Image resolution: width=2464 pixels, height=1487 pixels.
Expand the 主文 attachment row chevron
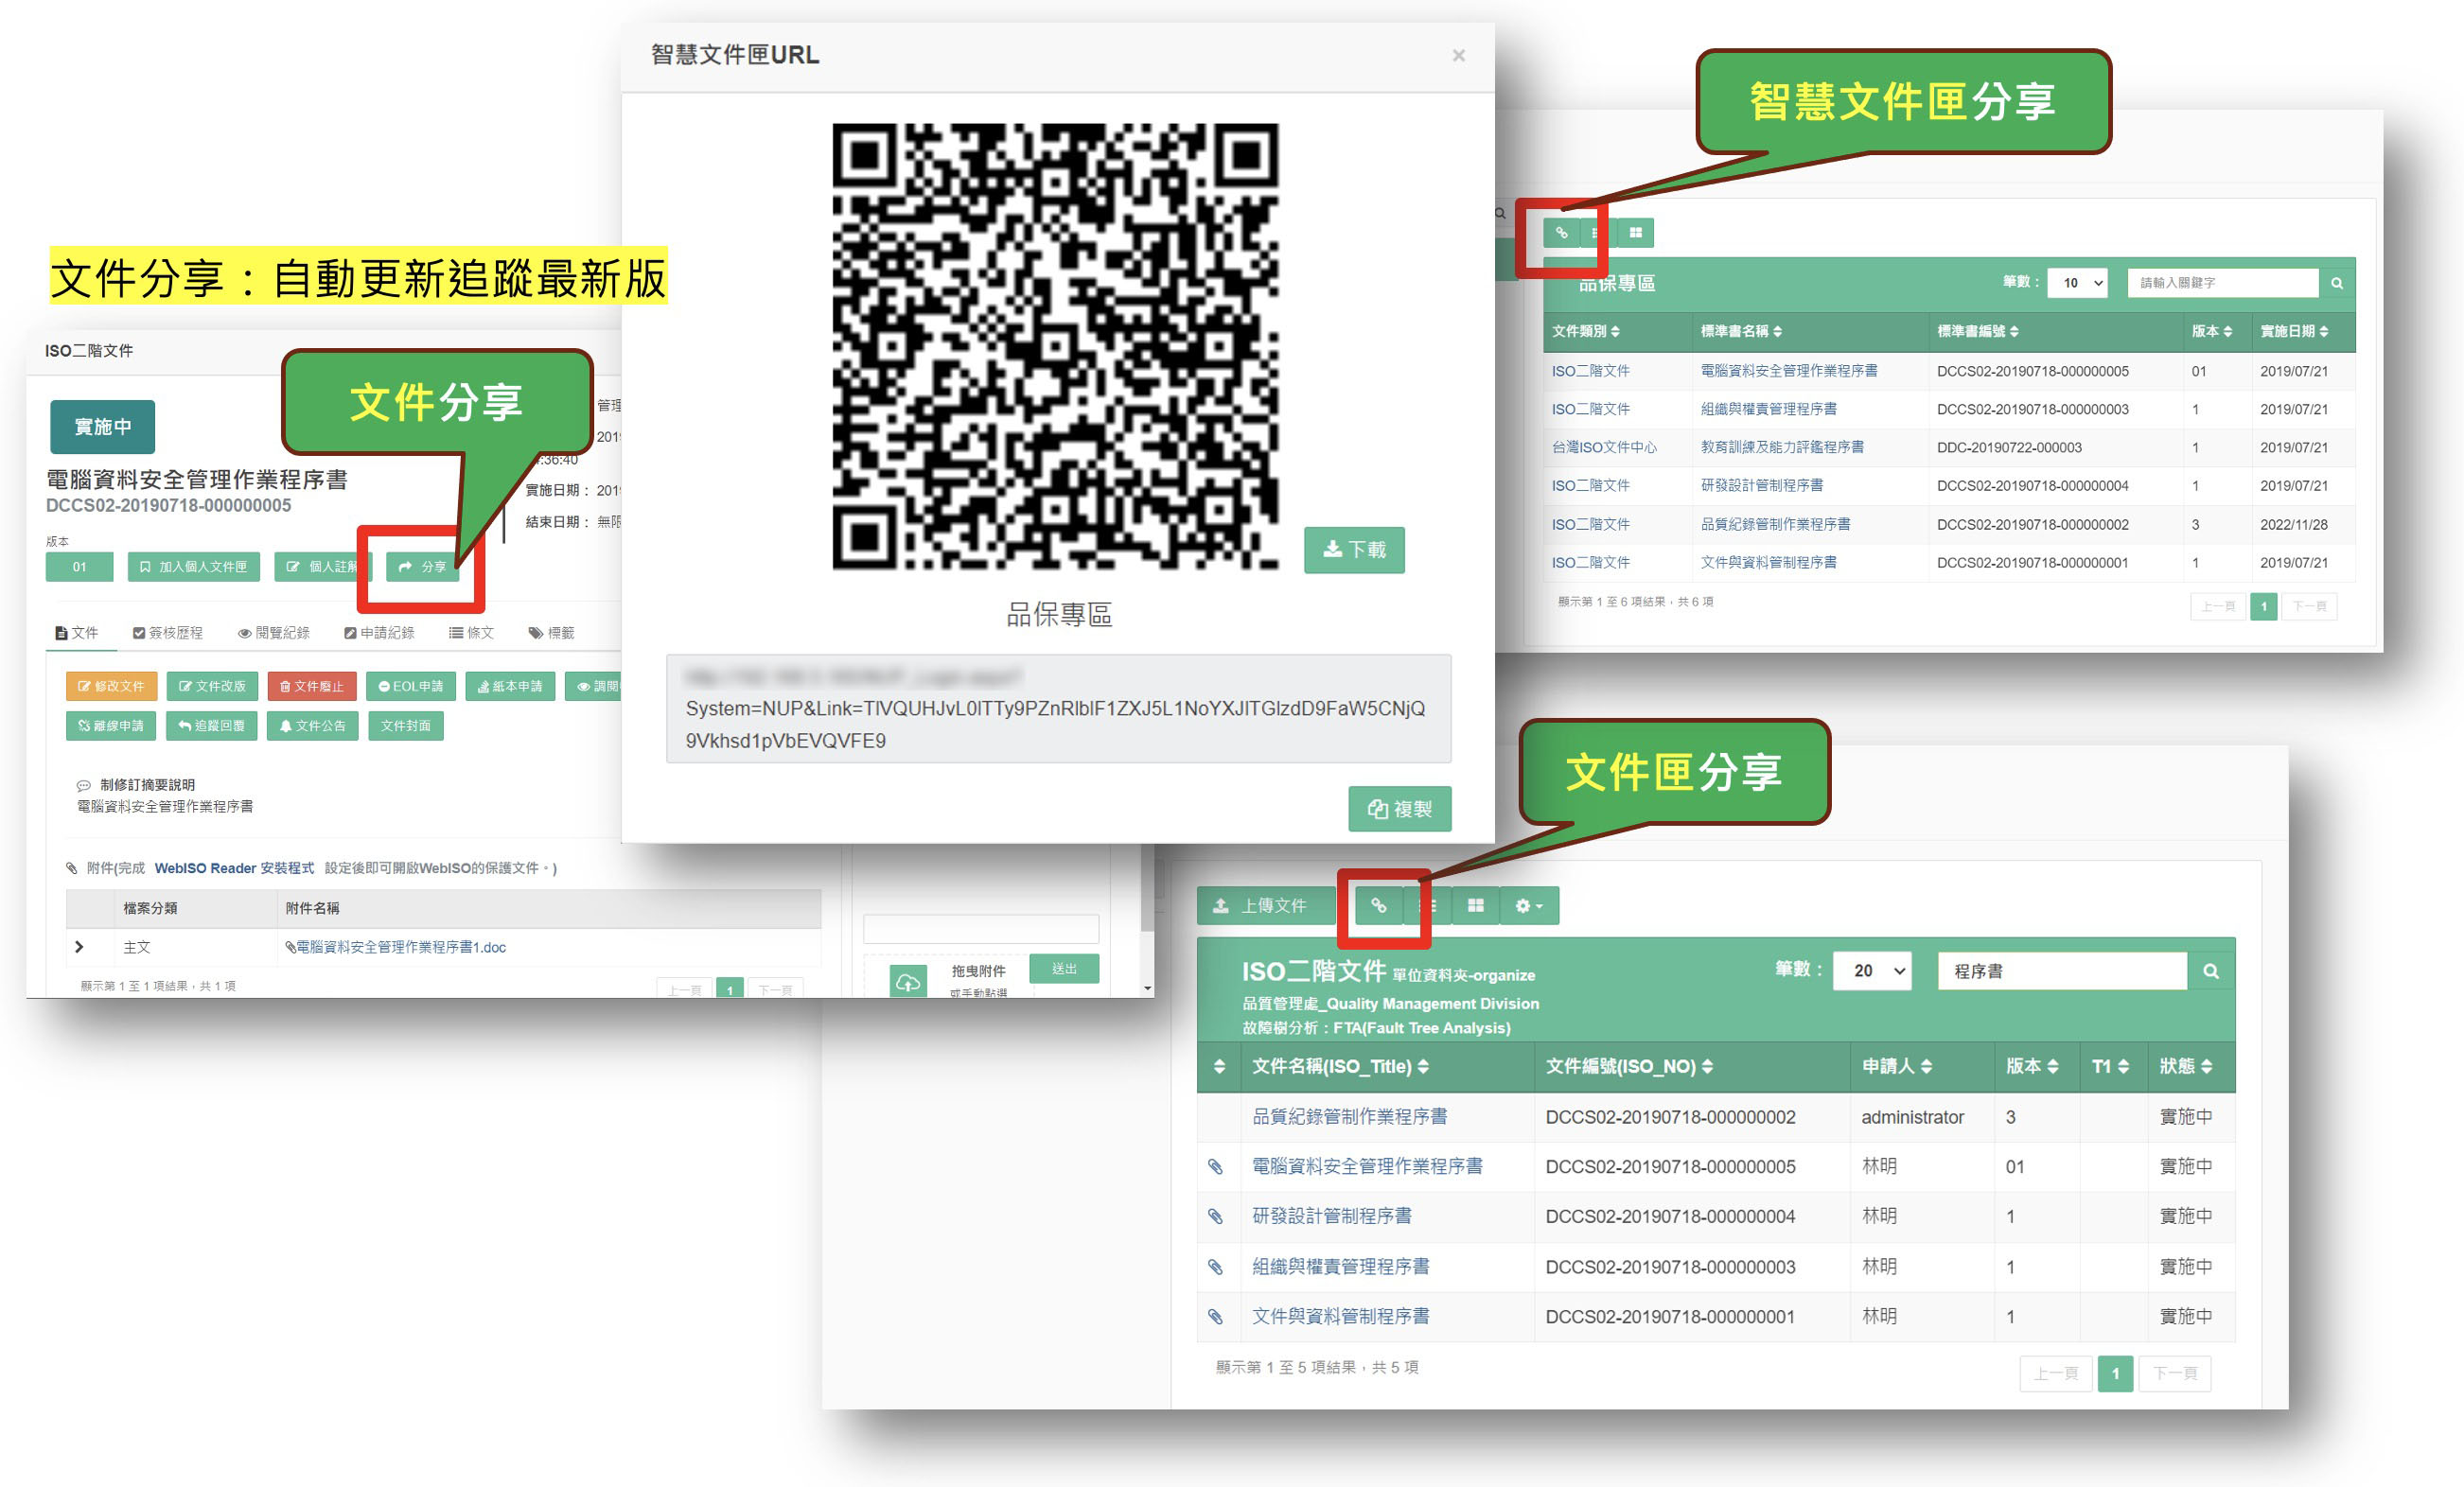point(79,947)
